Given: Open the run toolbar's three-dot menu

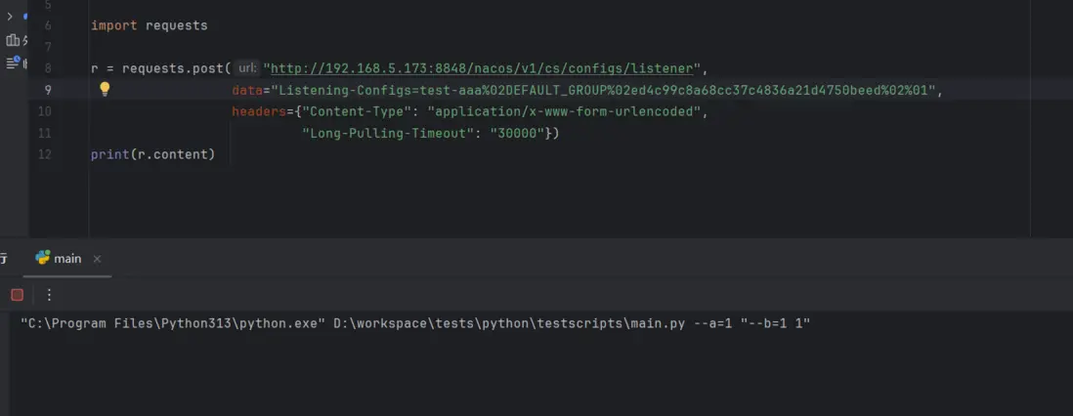Looking at the screenshot, I should 49,295.
